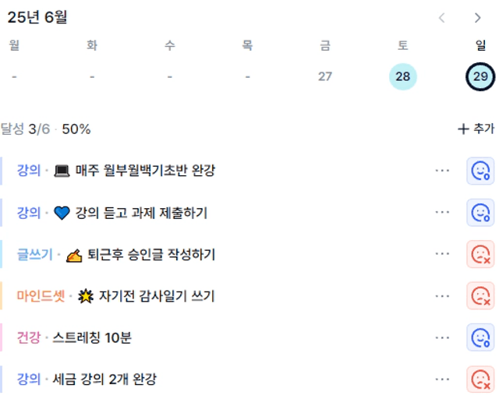Open the three-dot menu for 퇴근후 승인글 작성하기

442,254
